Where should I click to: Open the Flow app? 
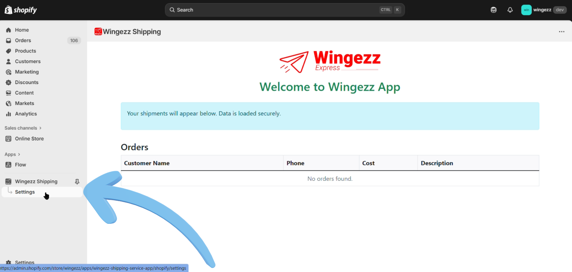(20, 165)
